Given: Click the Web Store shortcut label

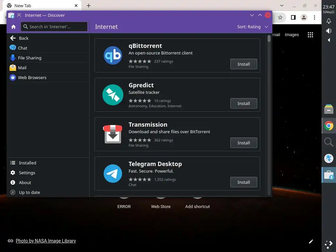Looking at the screenshot, I should (161, 207).
